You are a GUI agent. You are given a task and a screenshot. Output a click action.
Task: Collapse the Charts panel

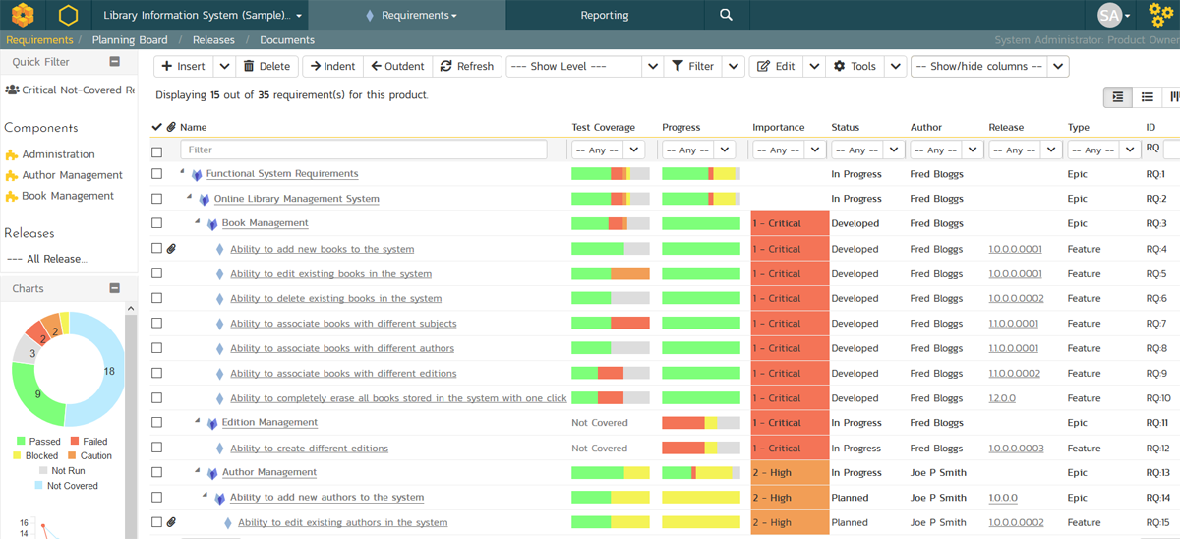[114, 288]
